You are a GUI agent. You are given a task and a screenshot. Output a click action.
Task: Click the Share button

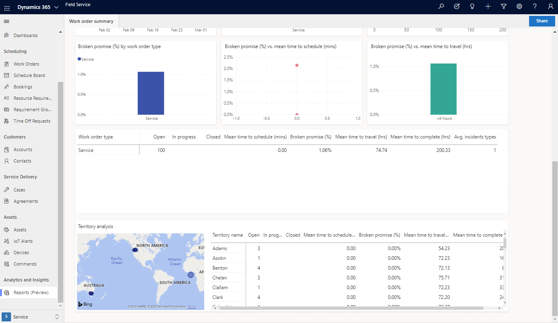click(542, 21)
